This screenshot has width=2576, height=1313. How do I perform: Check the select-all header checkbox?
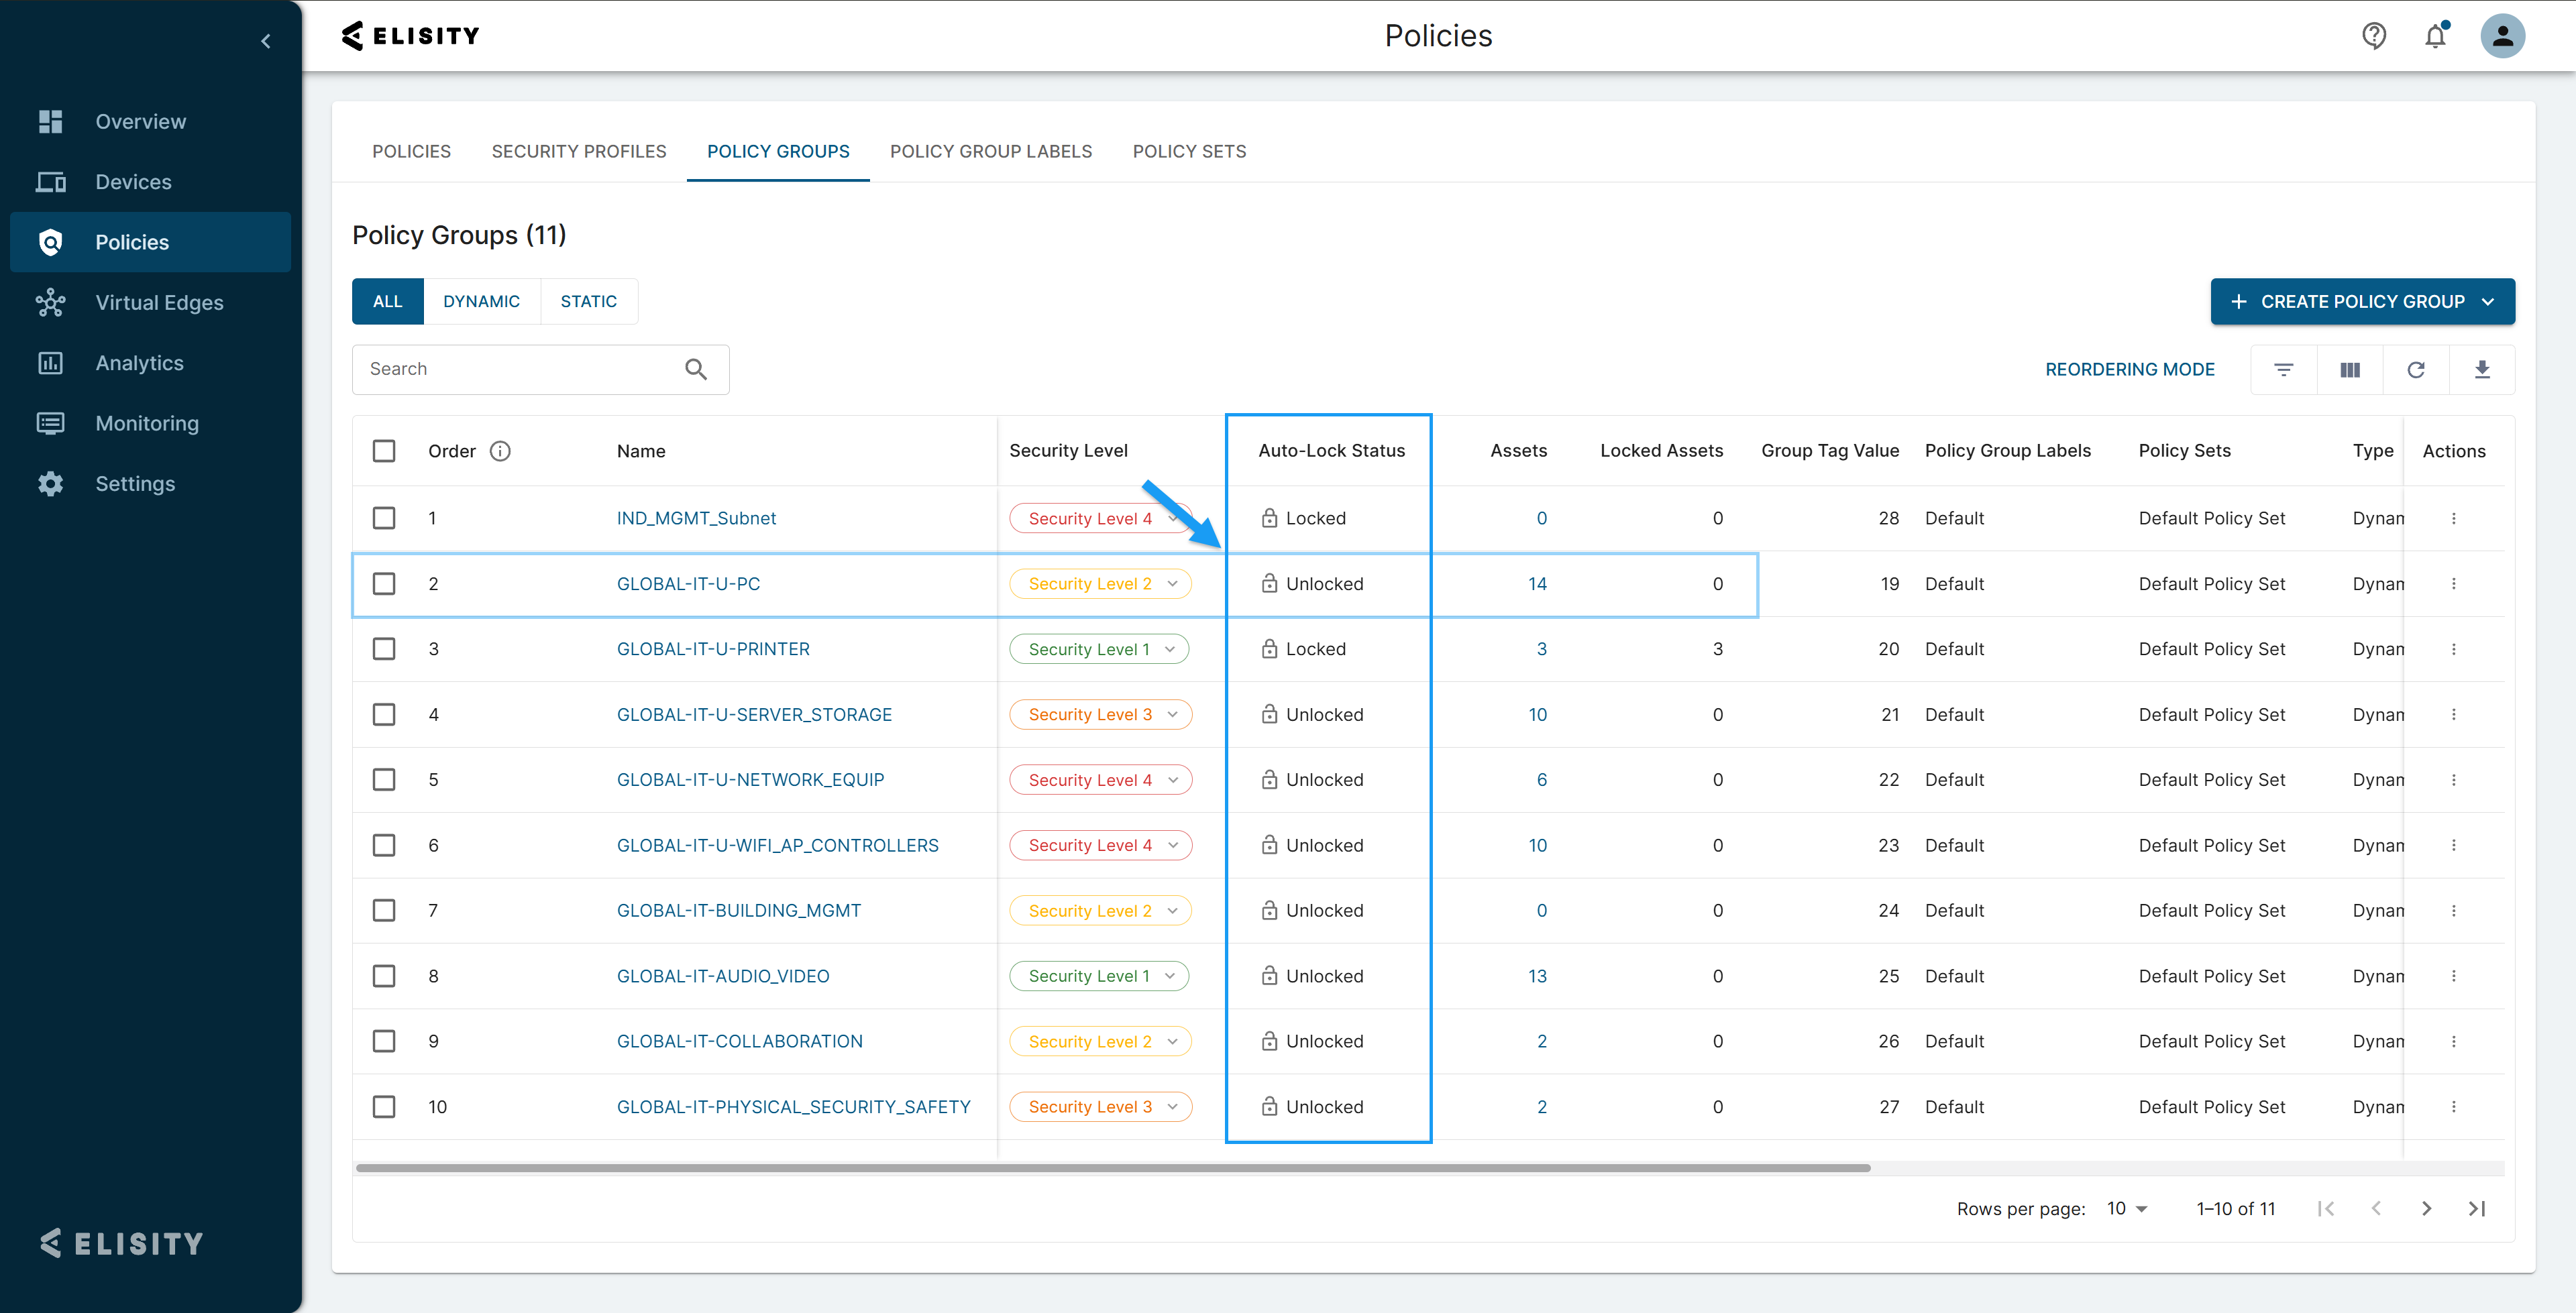tap(384, 451)
